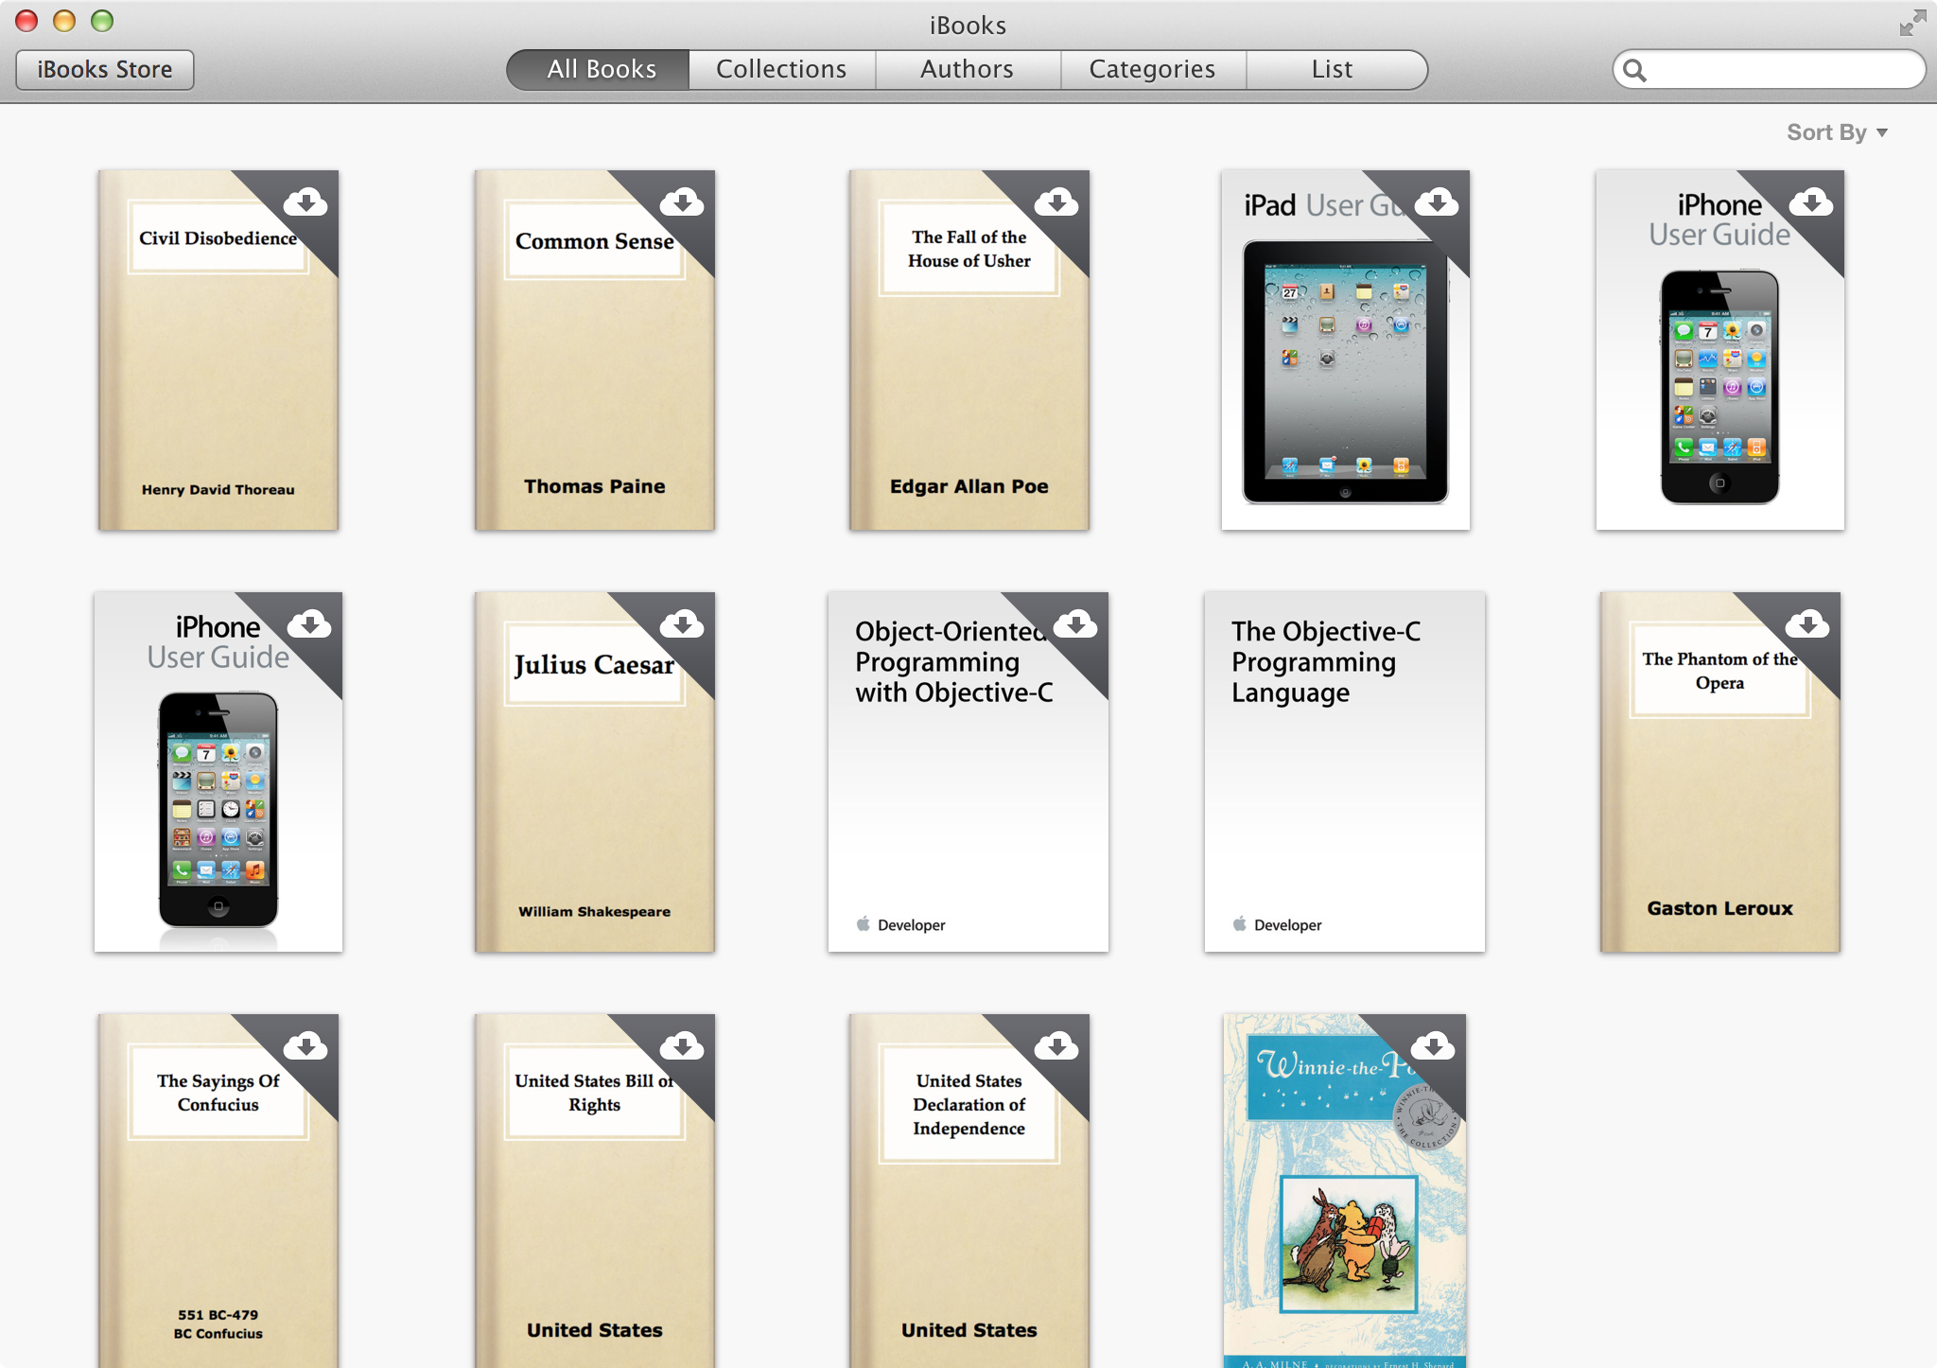This screenshot has height=1368, width=1937.
Task: Open the Sort By dropdown
Action: click(x=1837, y=132)
